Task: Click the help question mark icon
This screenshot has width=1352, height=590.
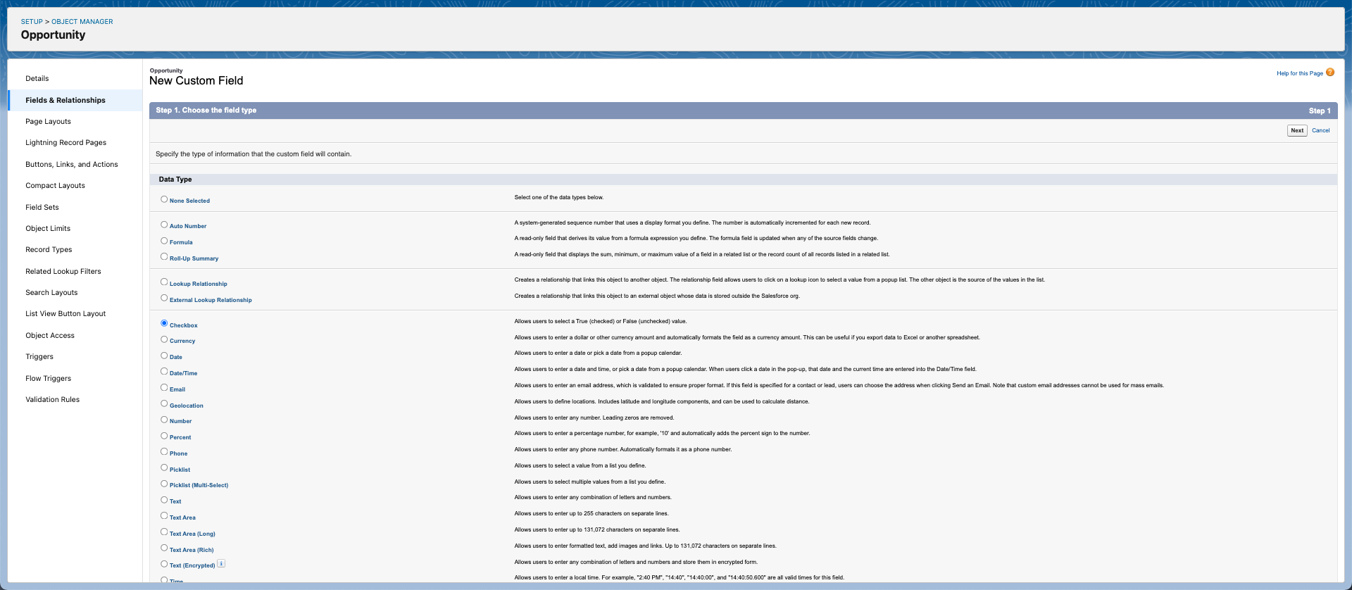Action: coord(1330,73)
